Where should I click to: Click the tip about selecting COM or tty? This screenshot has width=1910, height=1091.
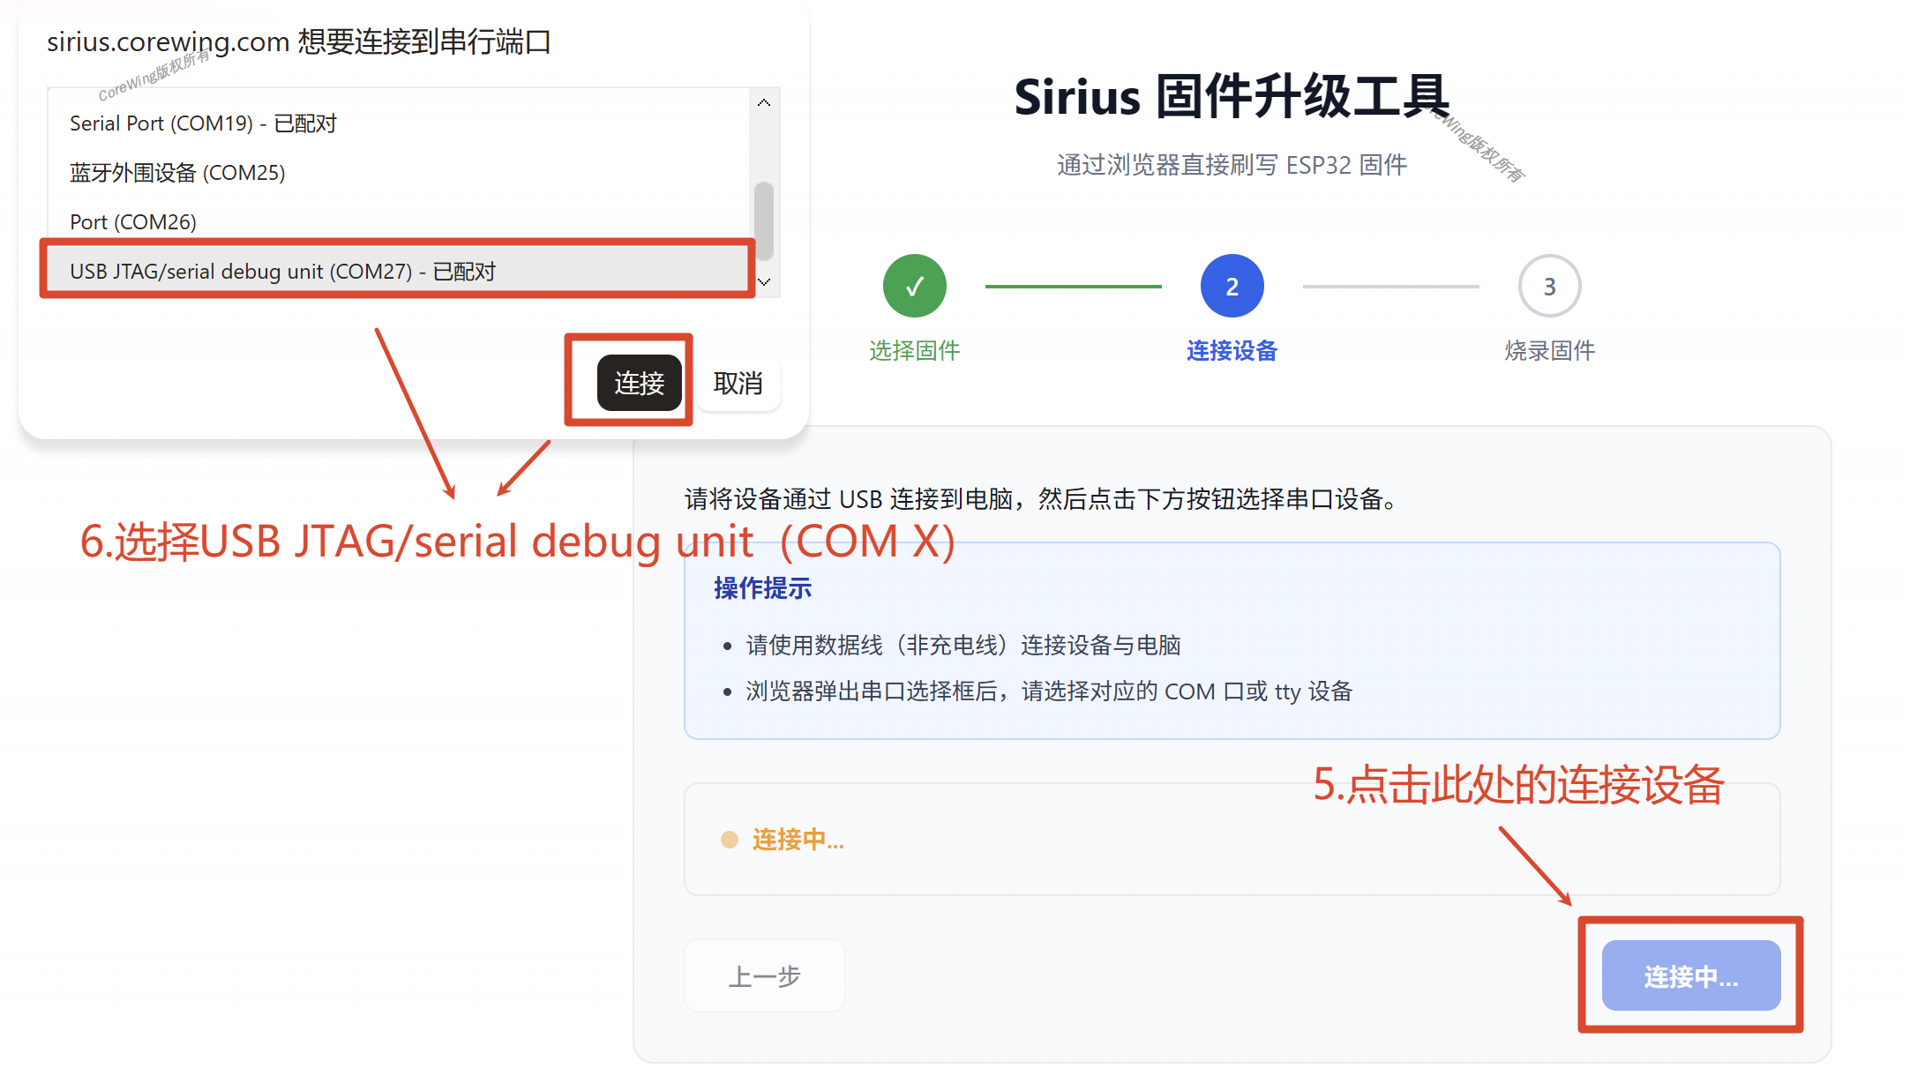point(1049,691)
